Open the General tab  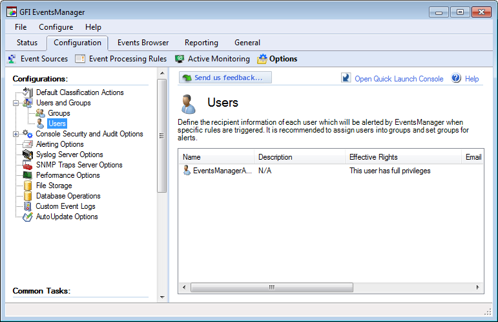(247, 43)
